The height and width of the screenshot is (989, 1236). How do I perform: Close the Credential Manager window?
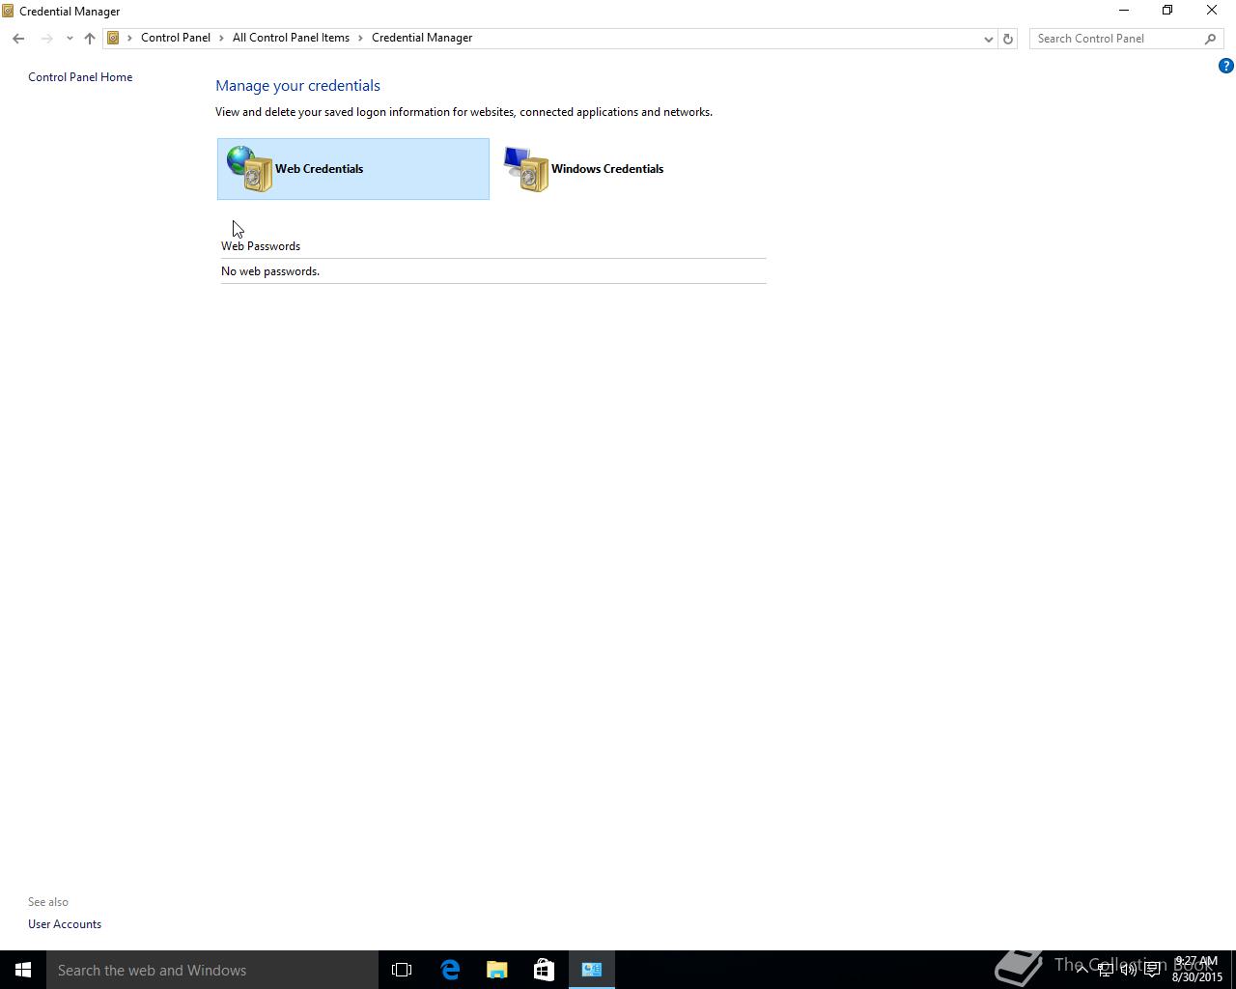point(1212,11)
